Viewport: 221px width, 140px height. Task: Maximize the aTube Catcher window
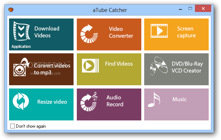(x=190, y=8)
